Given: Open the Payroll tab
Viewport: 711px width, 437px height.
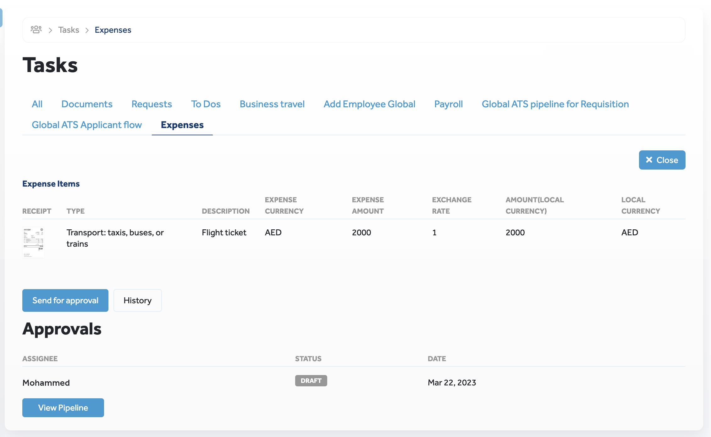Looking at the screenshot, I should [448, 104].
